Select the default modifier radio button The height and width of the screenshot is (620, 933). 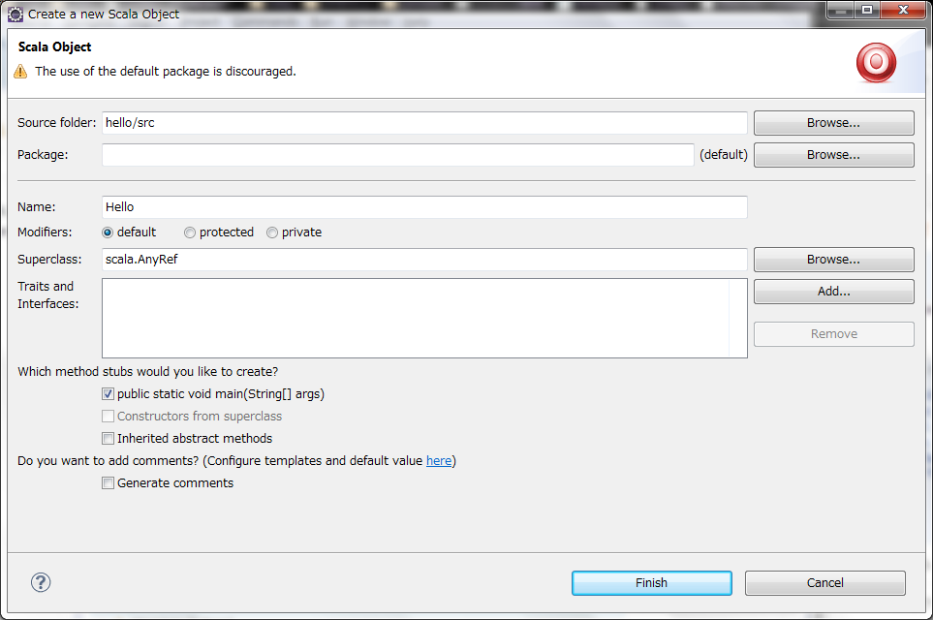pos(108,232)
